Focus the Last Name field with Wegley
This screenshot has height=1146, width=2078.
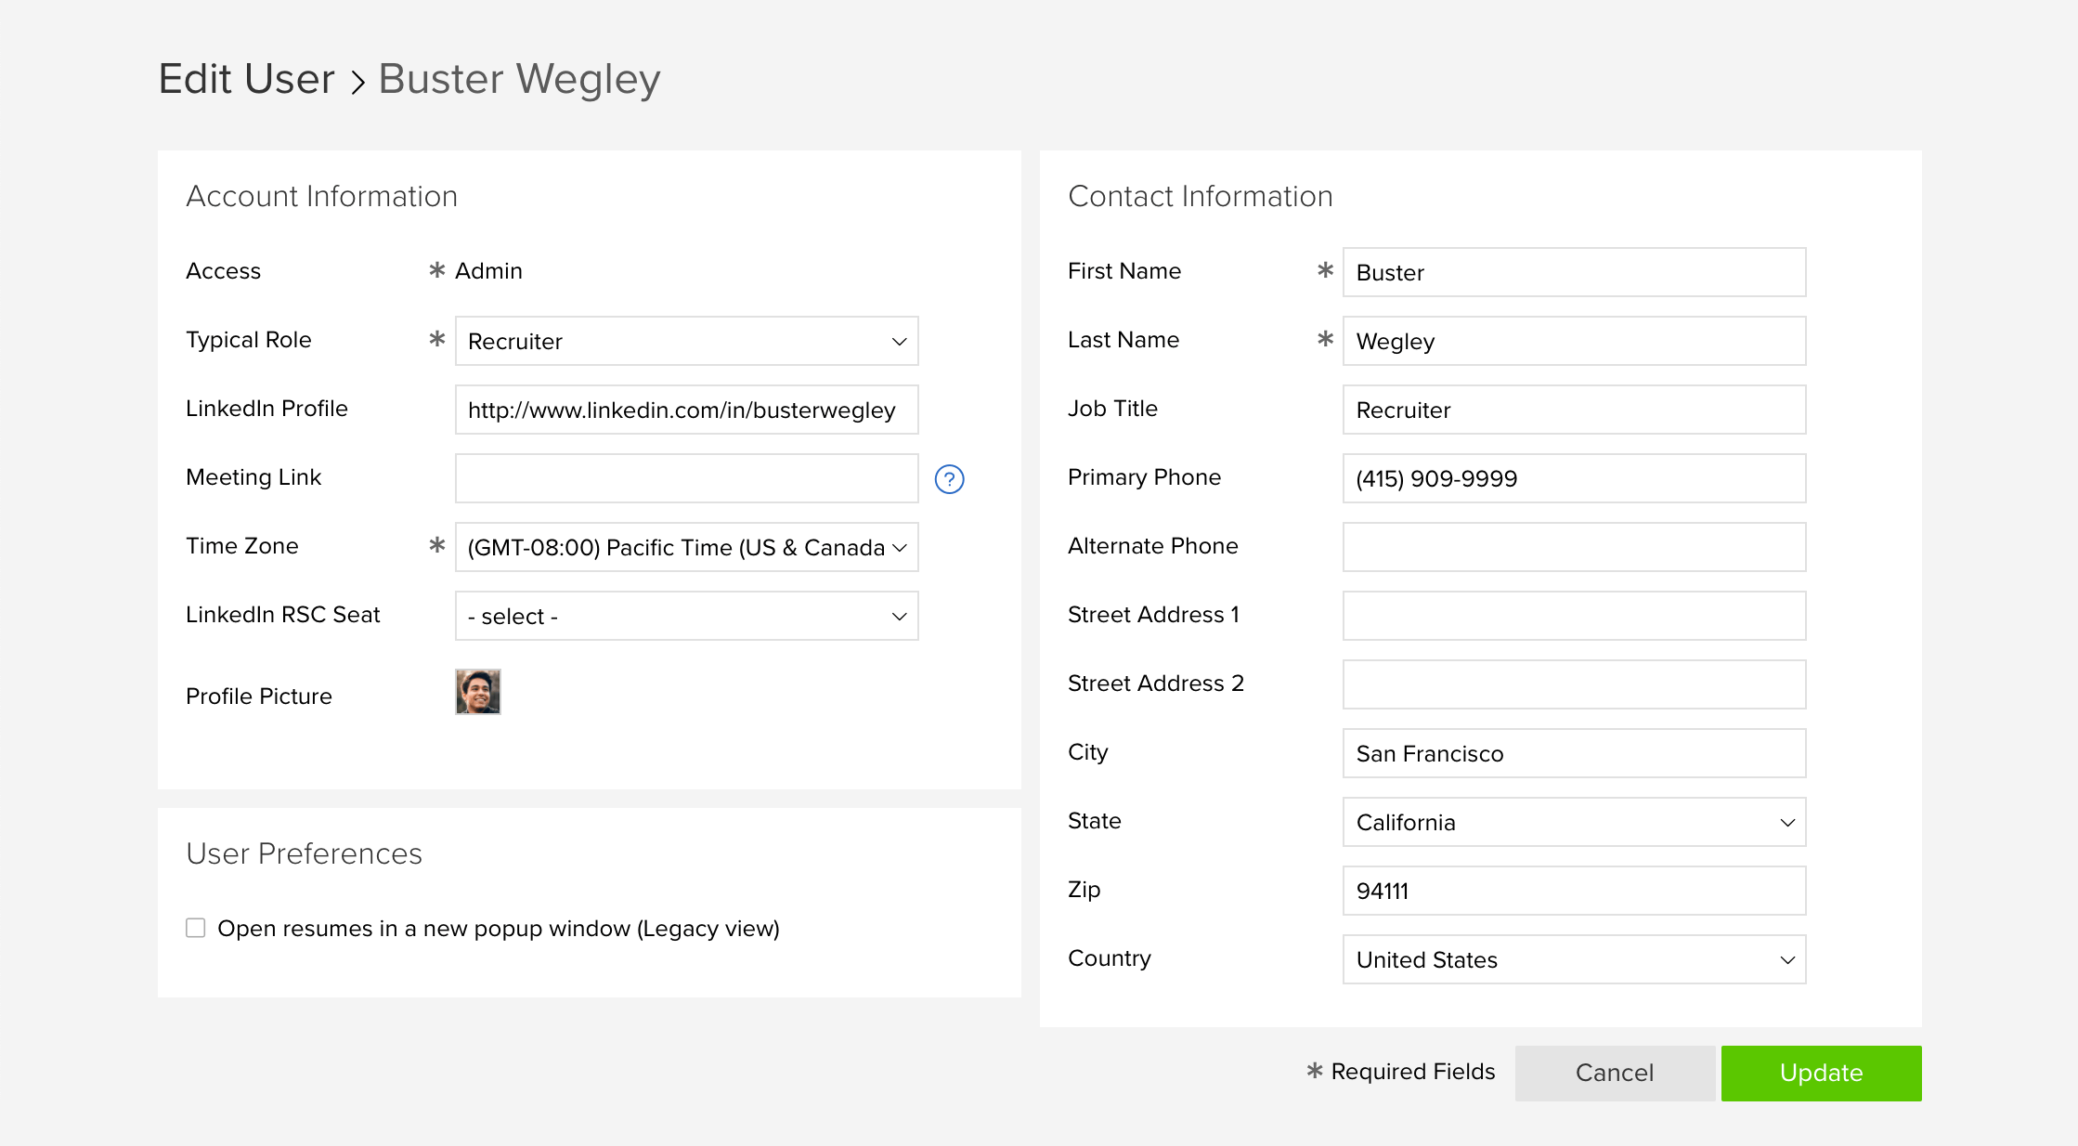pos(1574,341)
